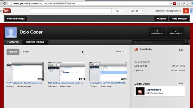Open the Analytics page
This screenshot has height=108, width=193.
pos(161,19)
